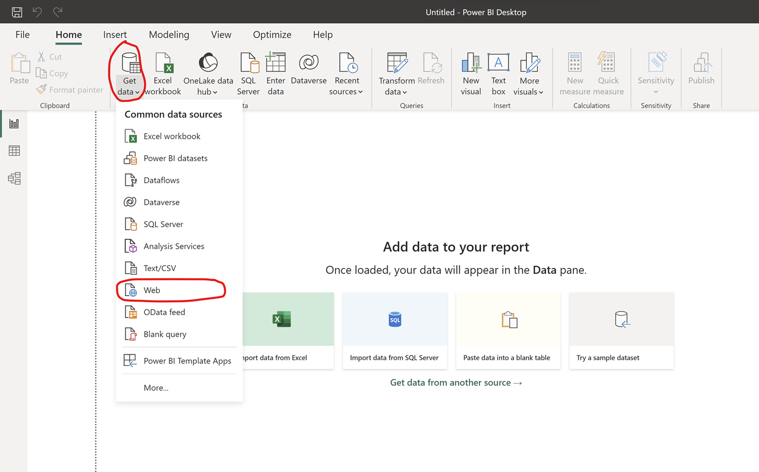Image resolution: width=759 pixels, height=472 pixels.
Task: Click More... at the menu bottom
Action: [179, 388]
